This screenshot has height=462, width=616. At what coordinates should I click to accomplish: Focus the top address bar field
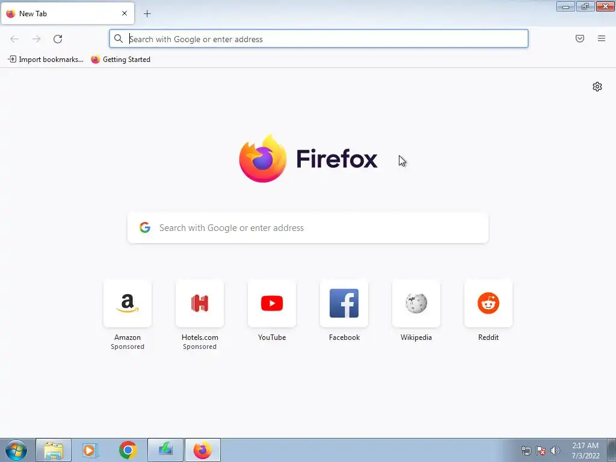[319, 39]
